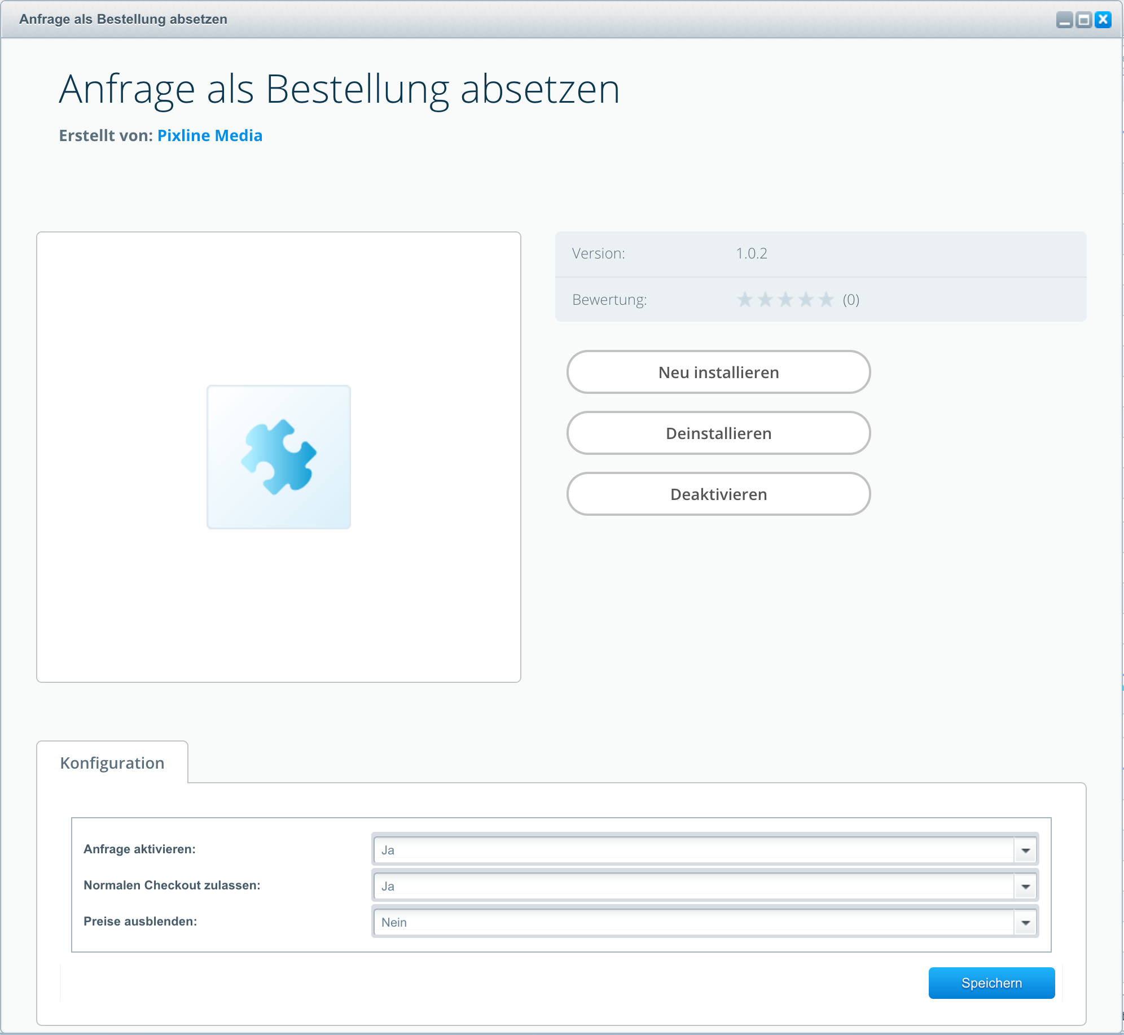Close the Anfrage als Bestellung window
This screenshot has width=1124, height=1035.
click(x=1103, y=20)
